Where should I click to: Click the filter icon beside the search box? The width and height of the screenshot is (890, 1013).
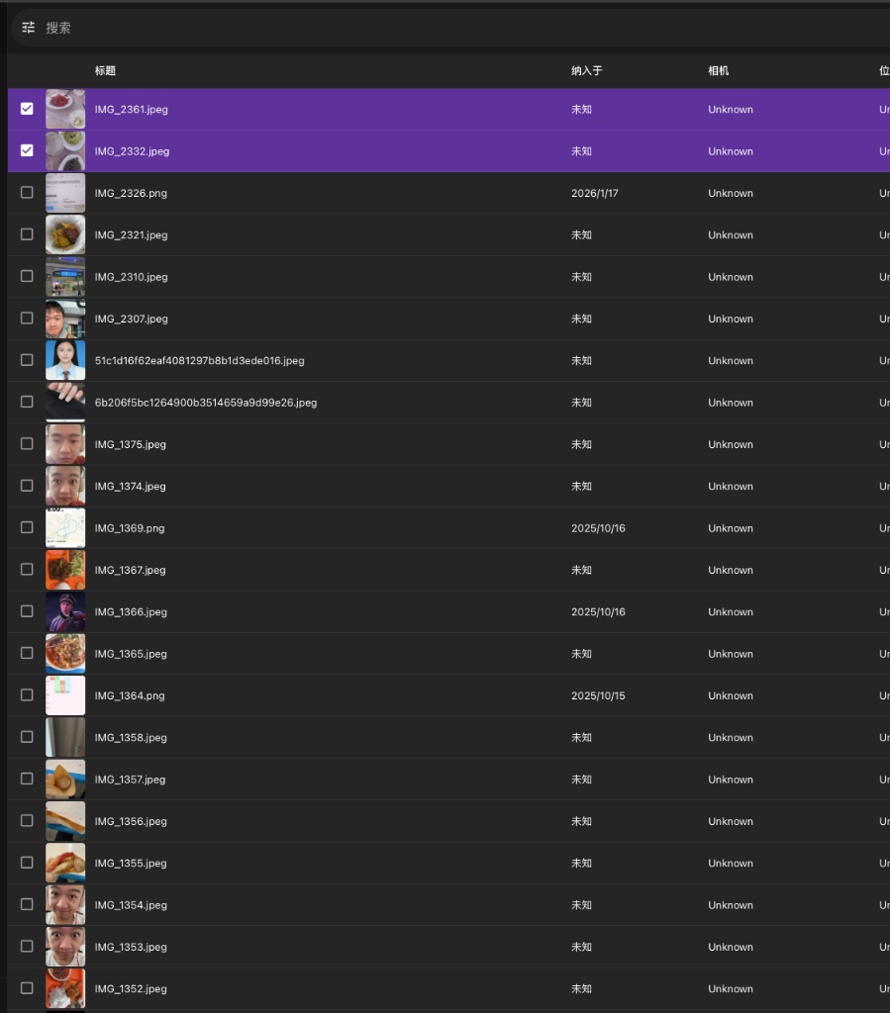(x=29, y=28)
